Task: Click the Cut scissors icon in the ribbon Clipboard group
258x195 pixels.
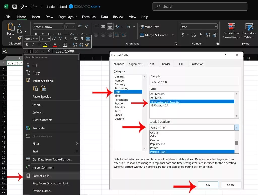Action: [x=19, y=25]
